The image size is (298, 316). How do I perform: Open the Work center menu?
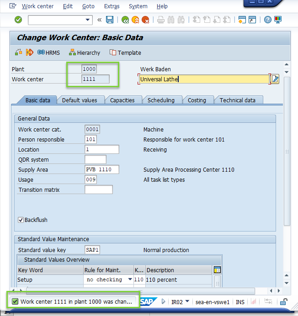38,6
